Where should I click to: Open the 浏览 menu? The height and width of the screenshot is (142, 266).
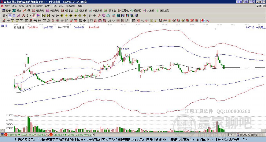coord(15,6)
